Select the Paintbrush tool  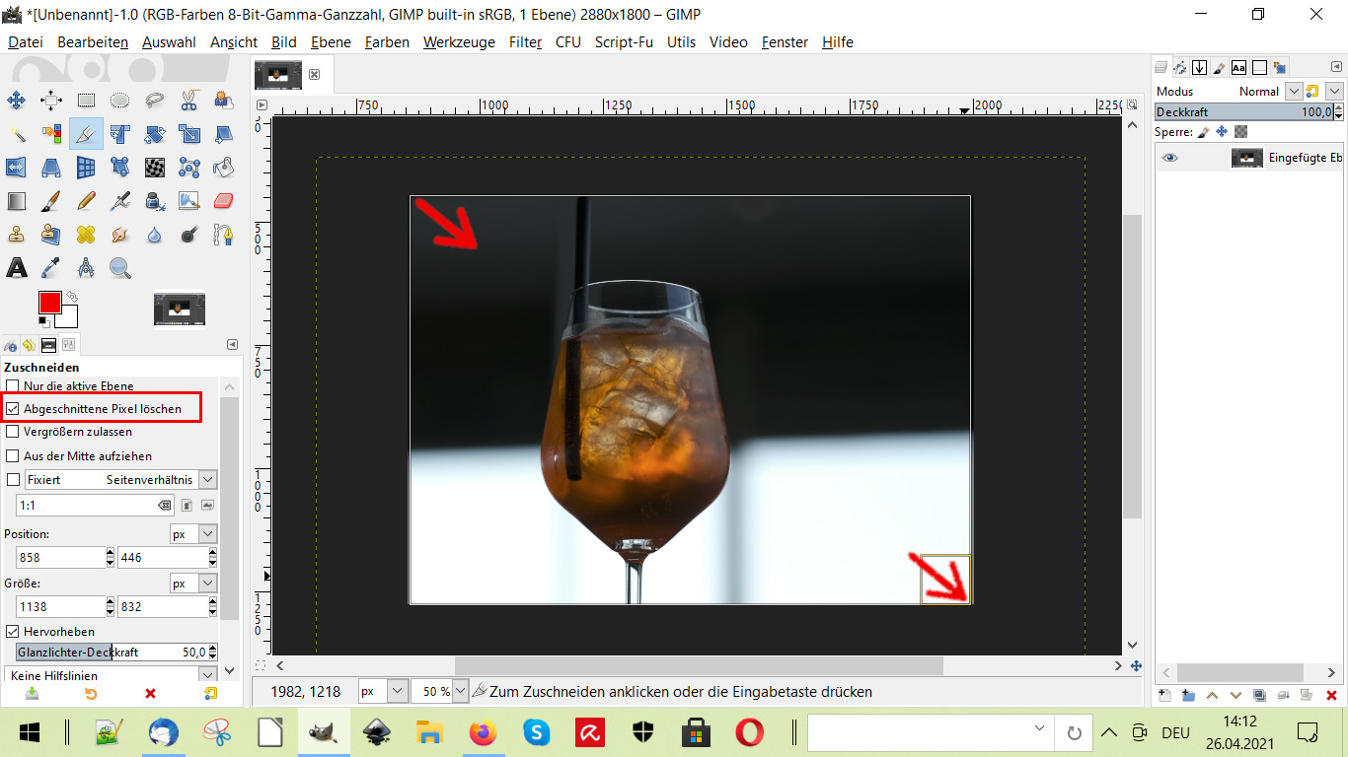coord(51,201)
